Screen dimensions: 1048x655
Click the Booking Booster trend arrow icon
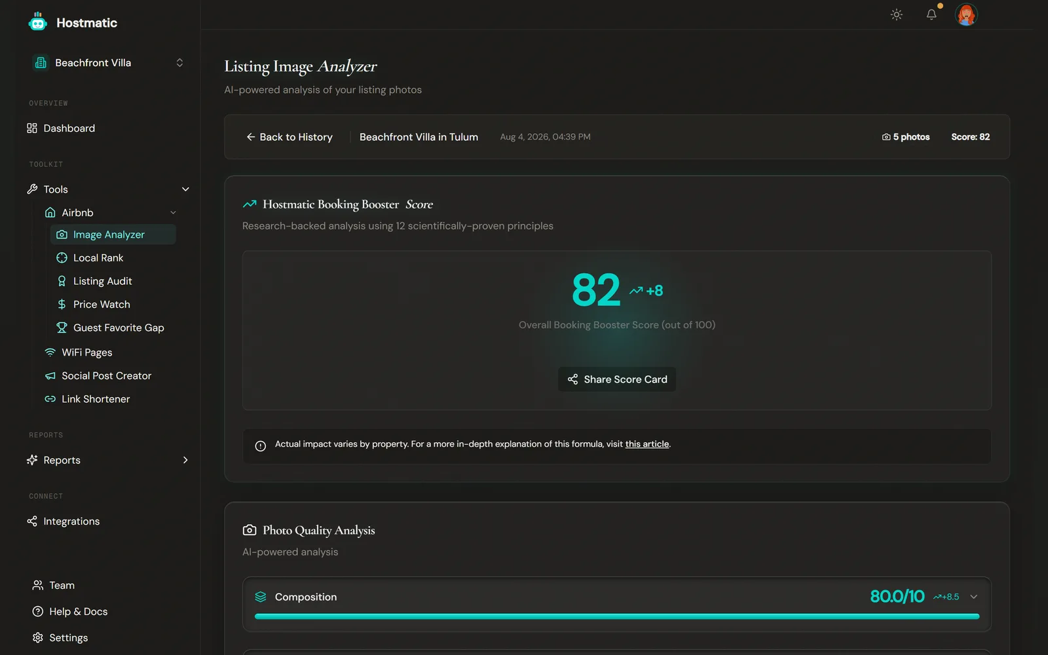(250, 204)
